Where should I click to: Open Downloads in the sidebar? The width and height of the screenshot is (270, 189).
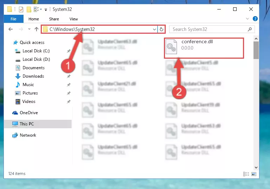pyautogui.click(x=33, y=76)
